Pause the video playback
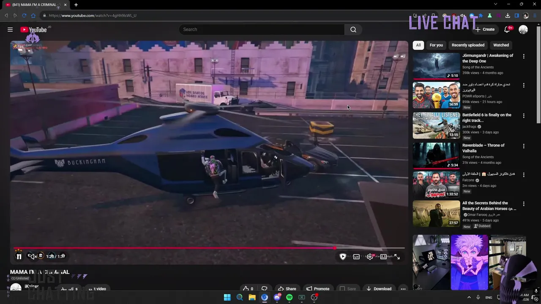This screenshot has height=304, width=541. (19, 256)
